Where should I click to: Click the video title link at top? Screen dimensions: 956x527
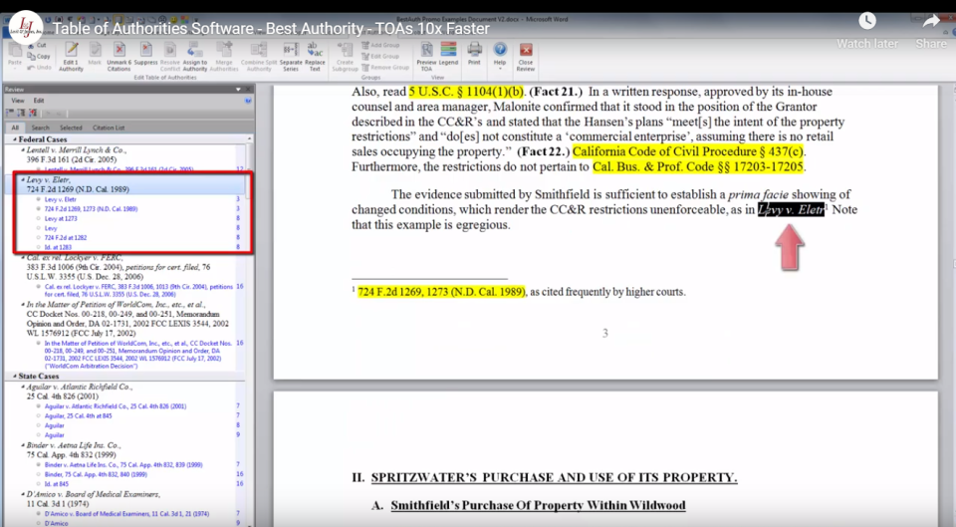(x=271, y=29)
